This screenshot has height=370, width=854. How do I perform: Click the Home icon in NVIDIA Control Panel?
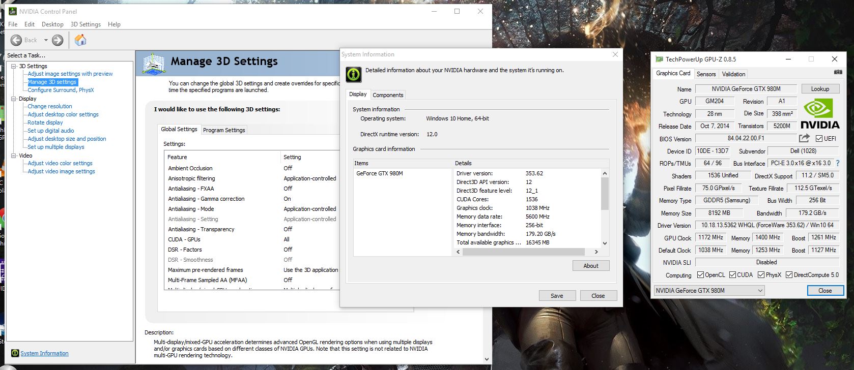[80, 40]
